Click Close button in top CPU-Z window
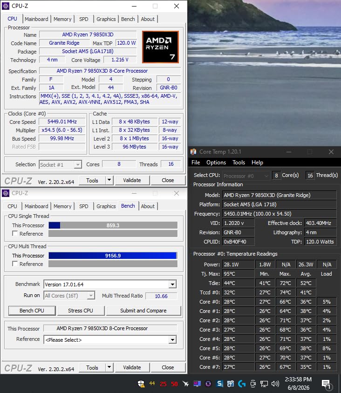Viewport: 341px width, 393px height. pos(168,180)
